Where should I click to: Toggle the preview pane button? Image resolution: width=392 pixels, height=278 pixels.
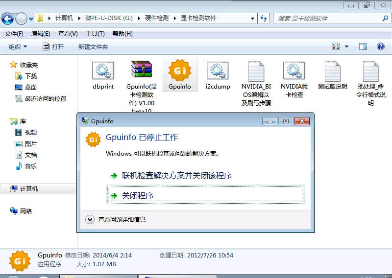pyautogui.click(x=363, y=46)
